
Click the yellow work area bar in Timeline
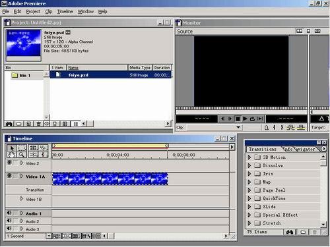pos(110,146)
